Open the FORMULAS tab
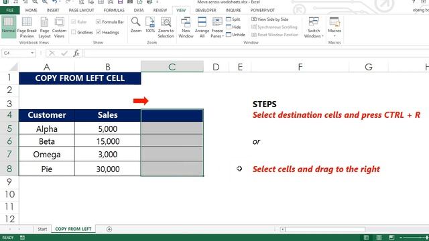The height and width of the screenshot is (241, 429). (114, 10)
